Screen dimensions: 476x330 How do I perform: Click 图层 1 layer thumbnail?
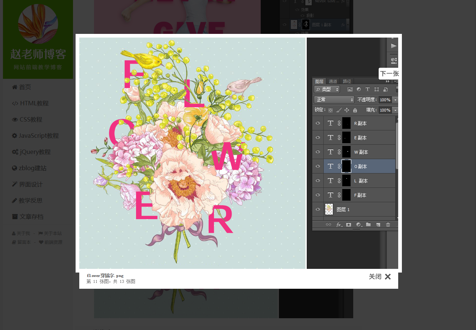(329, 210)
